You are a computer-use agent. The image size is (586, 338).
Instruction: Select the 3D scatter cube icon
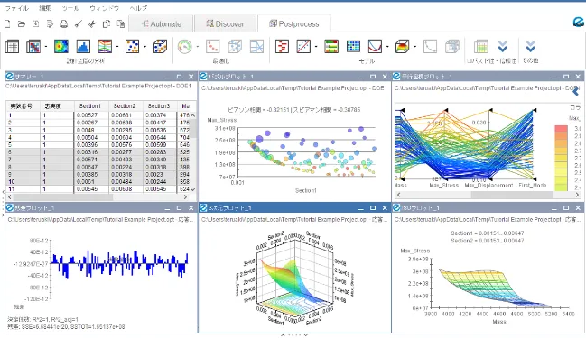click(x=160, y=47)
